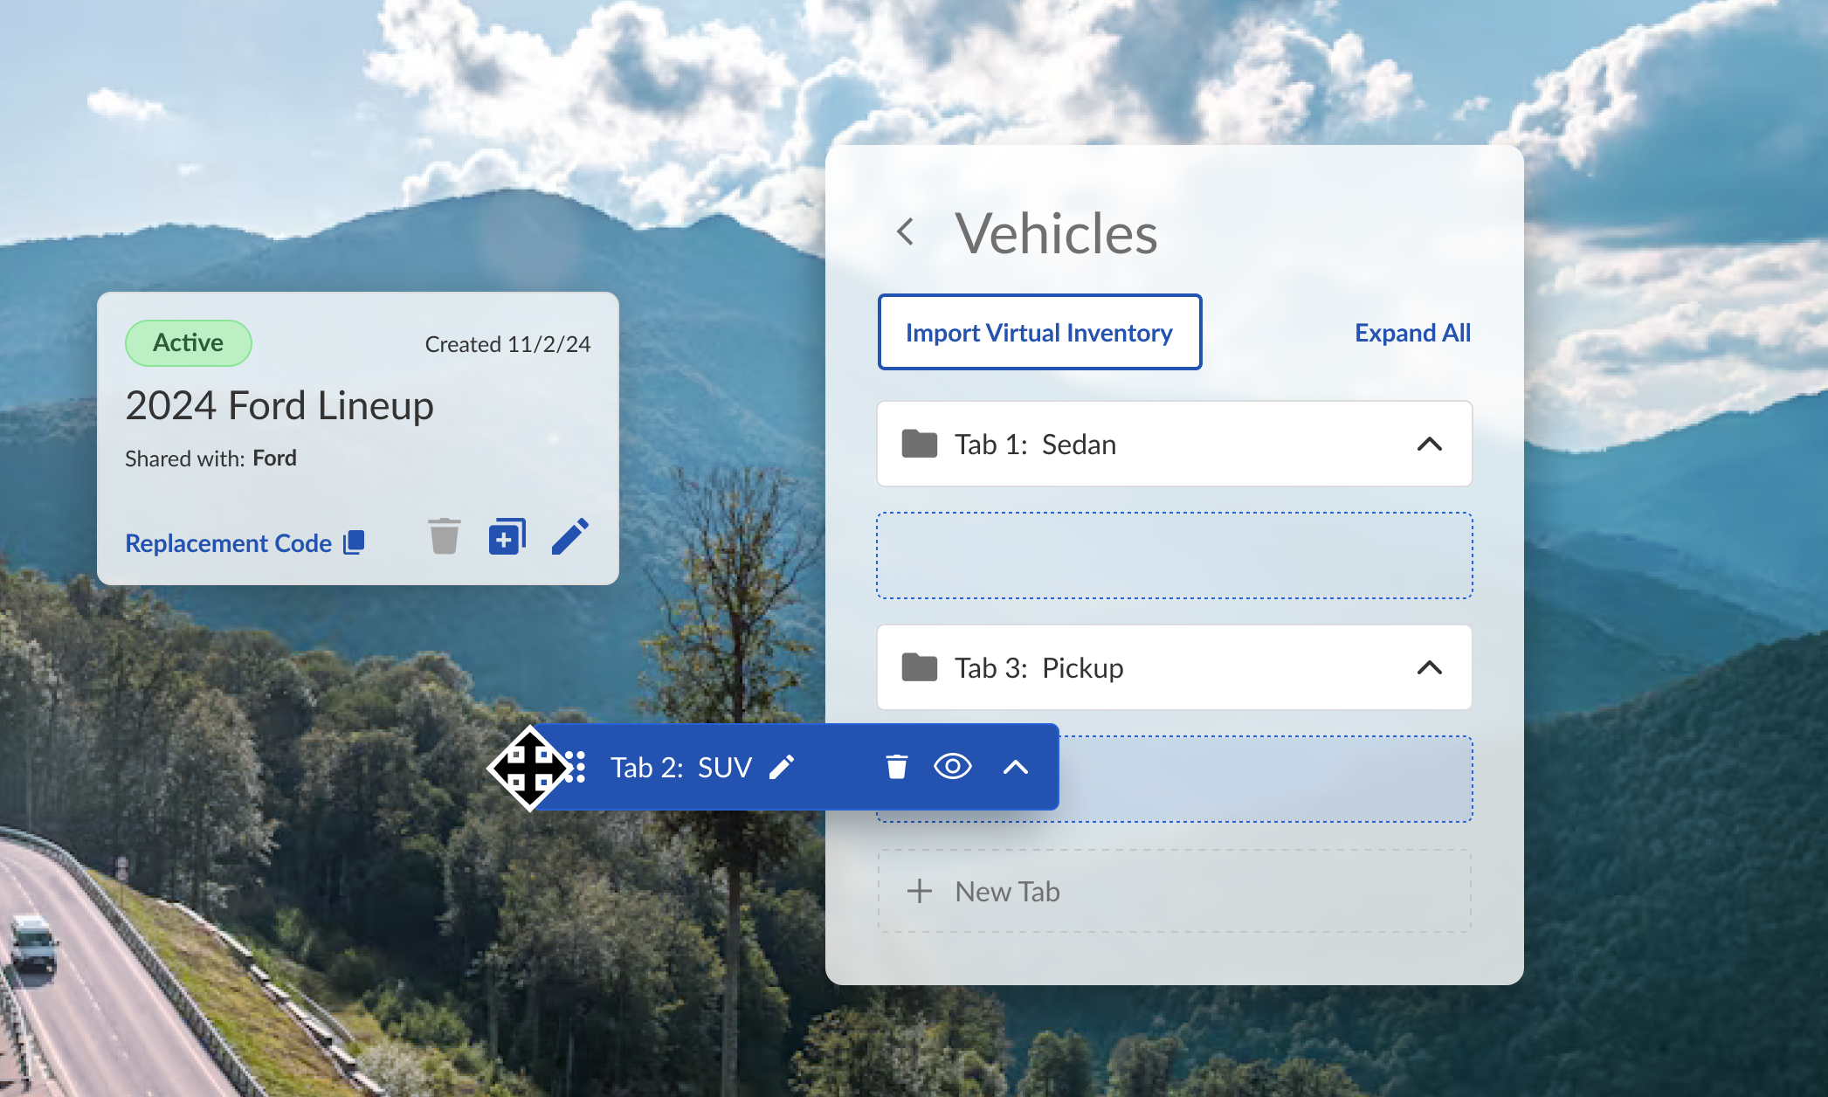
Task: Duplicate the 2024 Ford Lineup card
Action: [x=507, y=536]
